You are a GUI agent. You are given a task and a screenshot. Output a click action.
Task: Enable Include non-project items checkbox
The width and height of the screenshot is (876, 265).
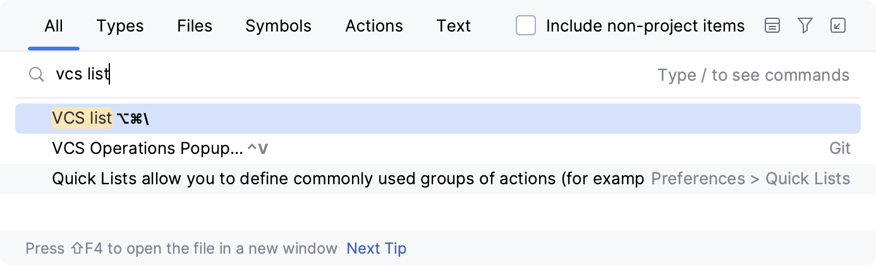(x=526, y=26)
